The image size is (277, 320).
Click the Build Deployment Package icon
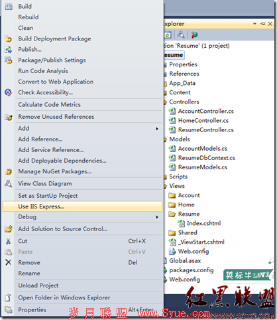click(9, 39)
